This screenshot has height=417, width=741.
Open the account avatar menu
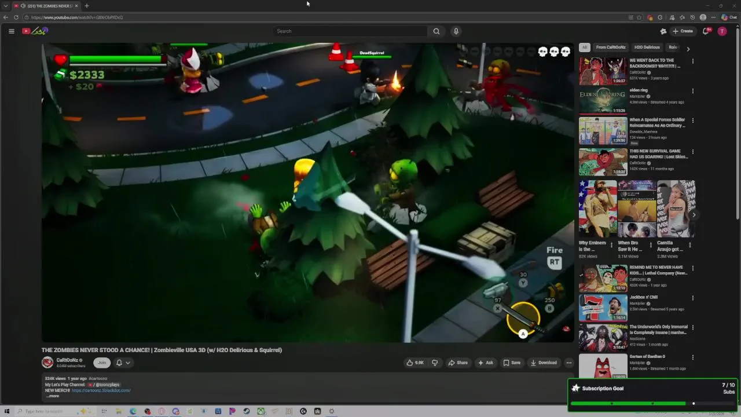pyautogui.click(x=722, y=31)
